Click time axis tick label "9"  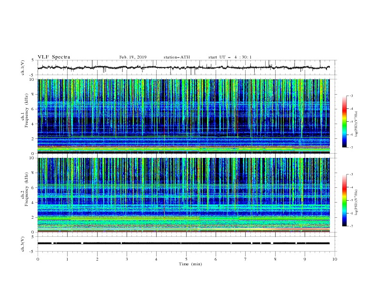pos(305,259)
